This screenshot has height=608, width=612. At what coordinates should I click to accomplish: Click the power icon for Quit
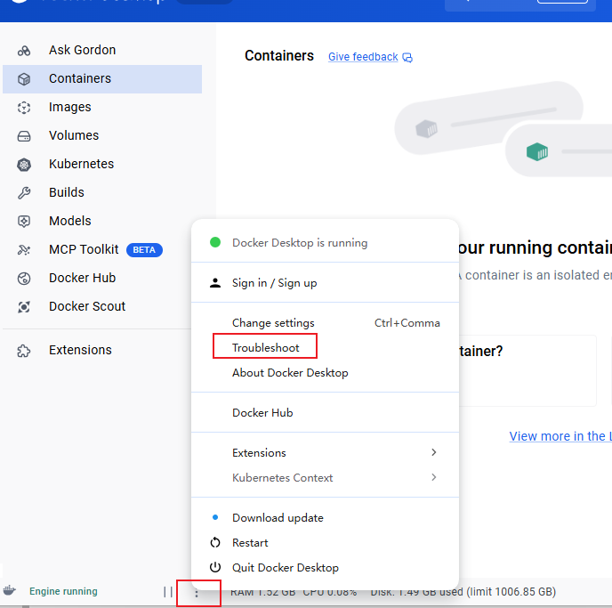215,567
